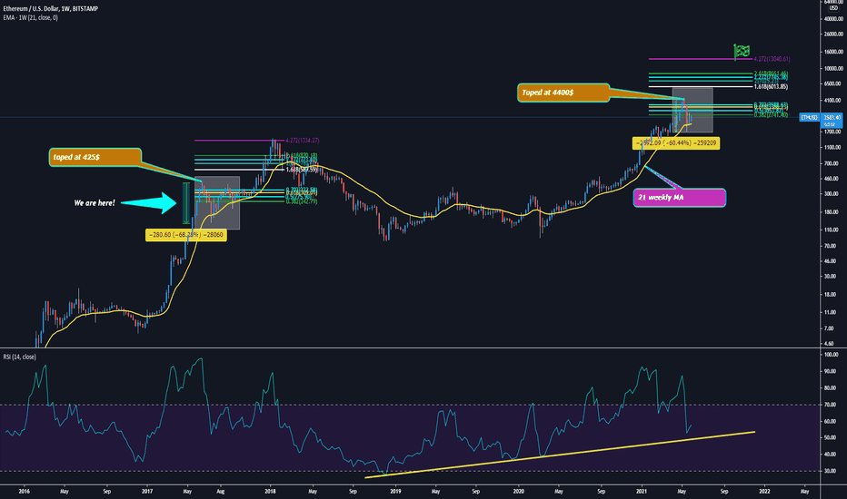The width and height of the screenshot is (847, 499).
Task: Click the green checkered flag icon
Action: [x=742, y=51]
